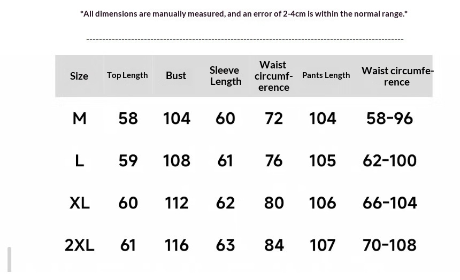Select the L size row label
Viewport: 460px width, 280px height.
tap(79, 160)
